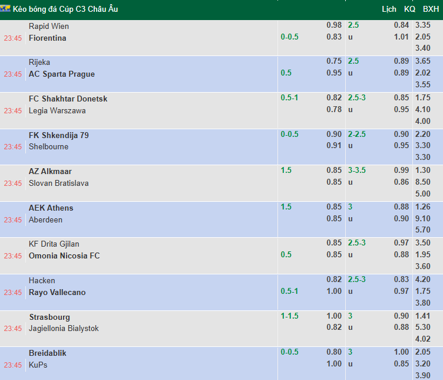Open the KQ results tab
This screenshot has width=443, height=380.
click(409, 9)
